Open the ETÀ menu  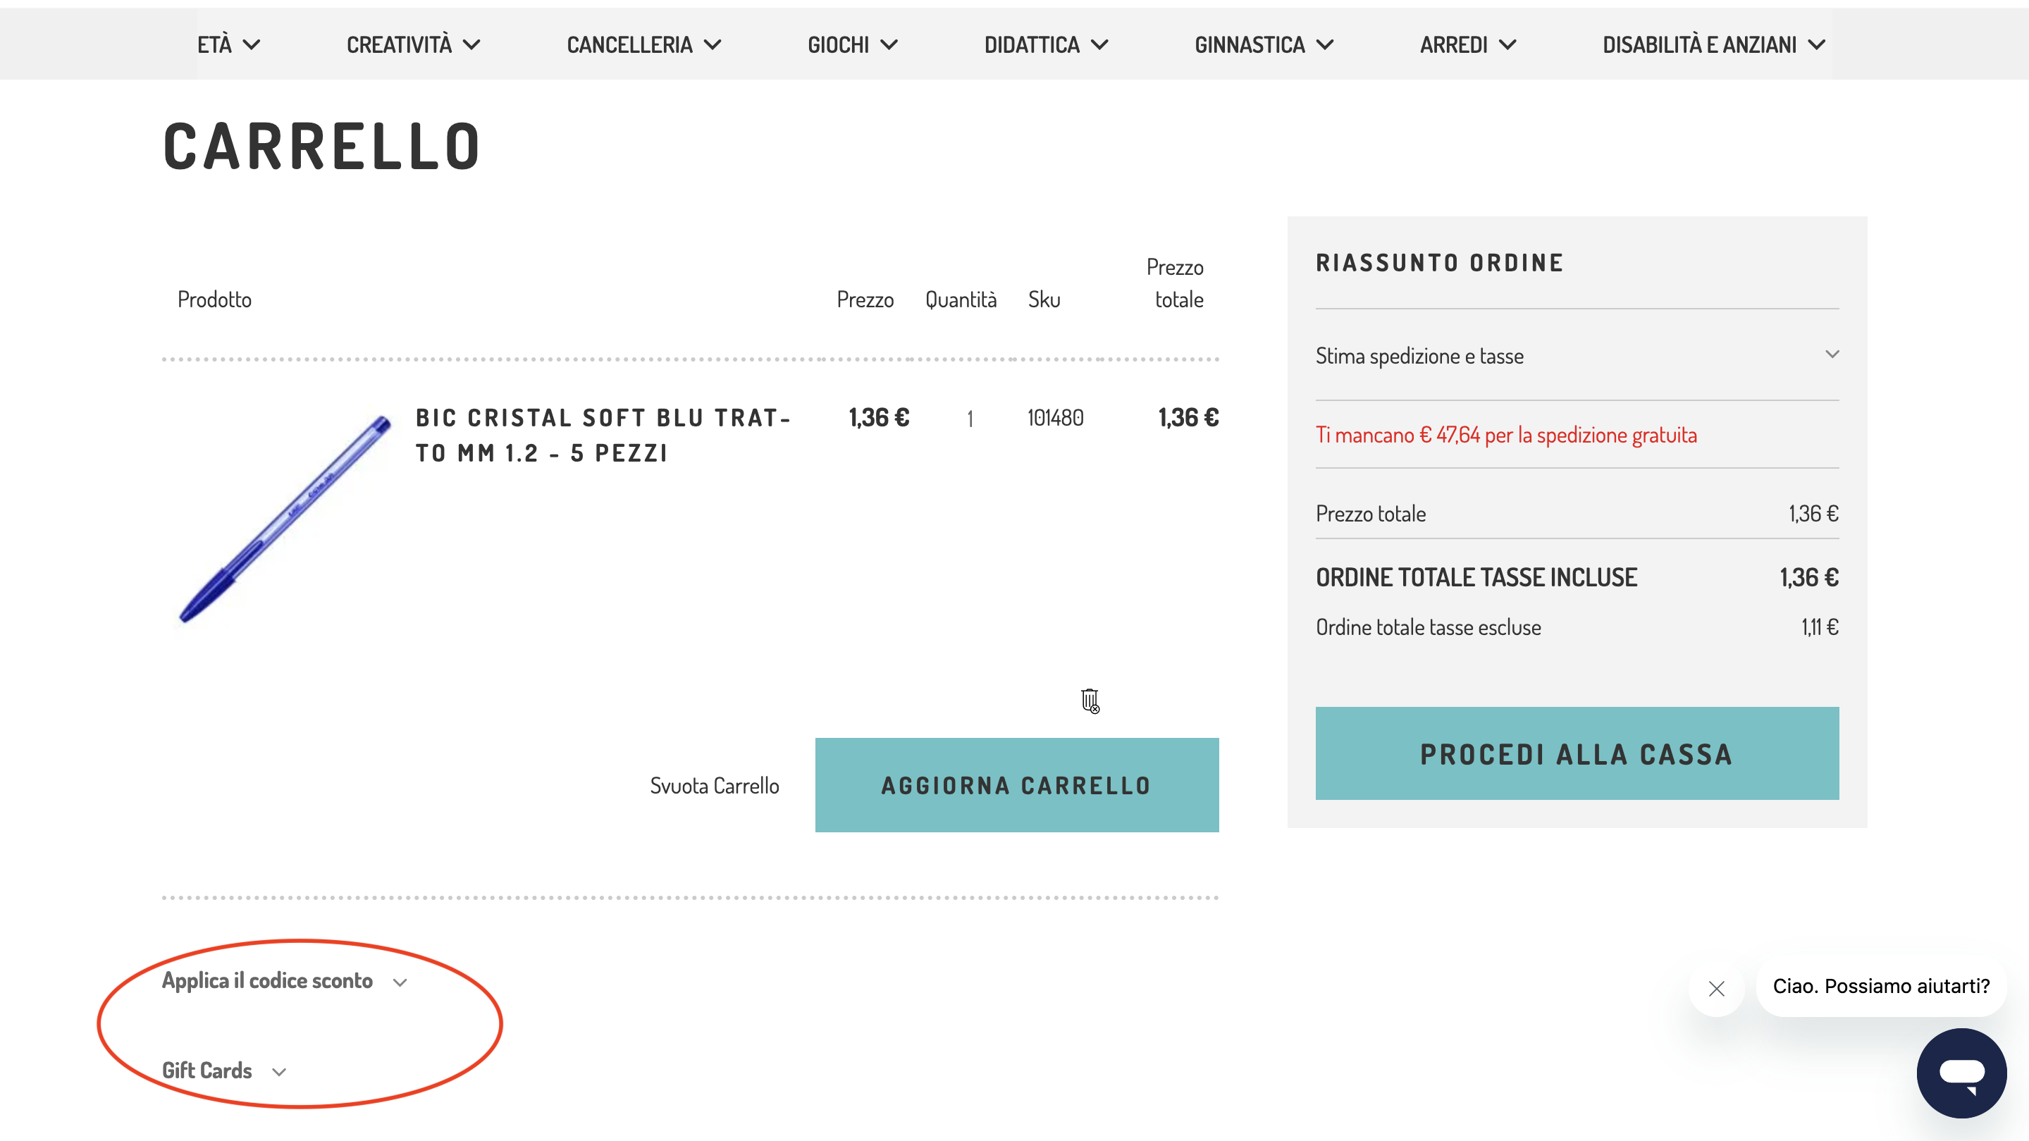(228, 45)
